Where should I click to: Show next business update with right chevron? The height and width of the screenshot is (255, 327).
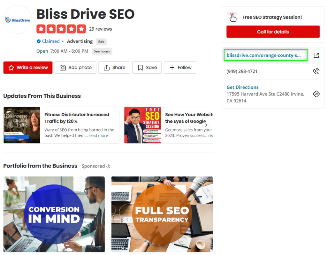click(206, 125)
